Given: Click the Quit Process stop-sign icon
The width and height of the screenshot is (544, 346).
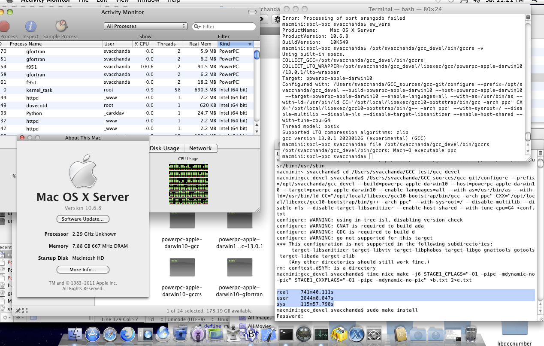Looking at the screenshot, I should click(4, 26).
